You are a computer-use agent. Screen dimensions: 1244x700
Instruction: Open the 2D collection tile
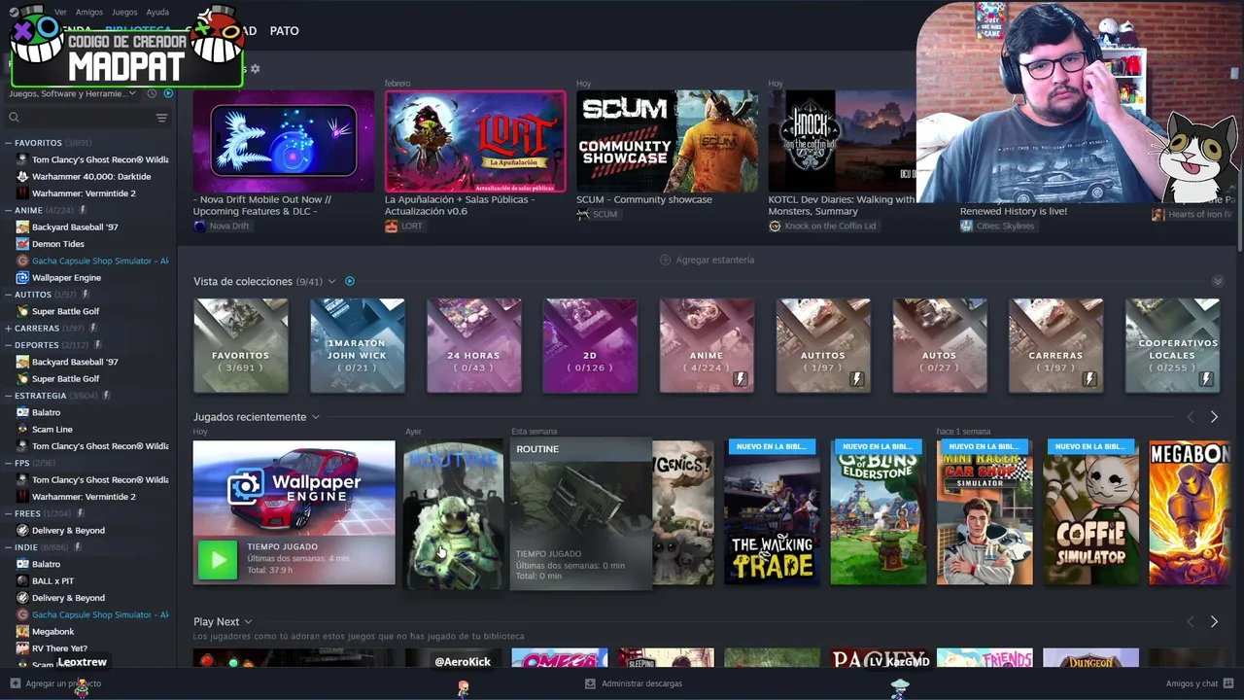pos(591,346)
